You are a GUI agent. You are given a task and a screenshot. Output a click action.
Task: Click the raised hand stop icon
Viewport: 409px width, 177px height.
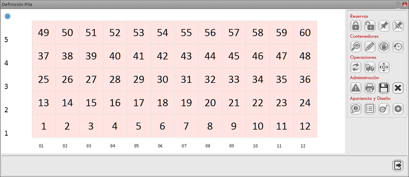pos(384,46)
